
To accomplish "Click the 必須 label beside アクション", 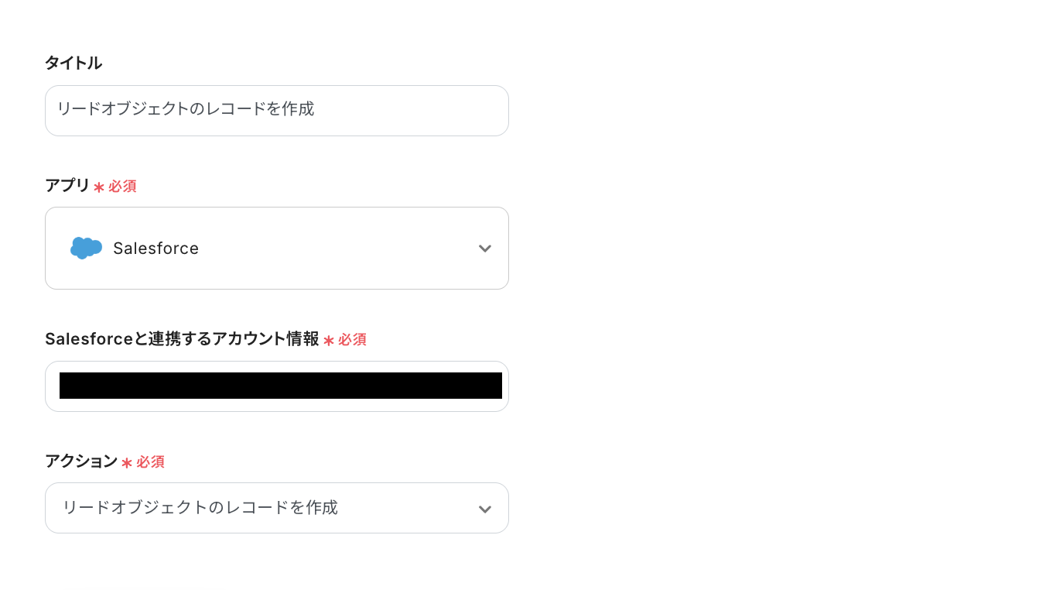I will click(x=151, y=462).
